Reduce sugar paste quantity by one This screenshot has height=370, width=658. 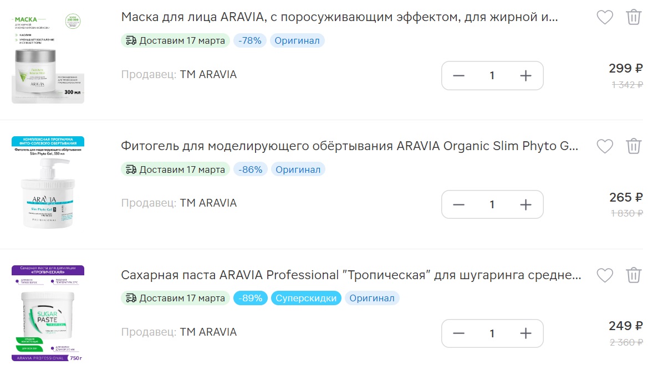458,333
